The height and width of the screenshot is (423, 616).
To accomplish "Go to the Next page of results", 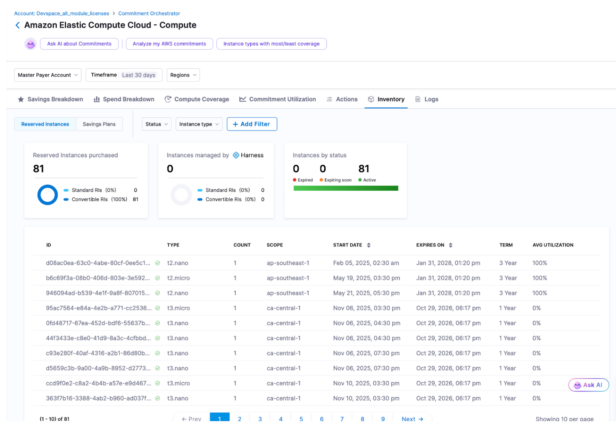I will 412,419.
